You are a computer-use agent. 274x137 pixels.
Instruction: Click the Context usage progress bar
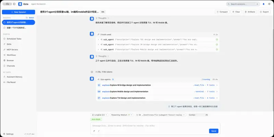point(201,115)
